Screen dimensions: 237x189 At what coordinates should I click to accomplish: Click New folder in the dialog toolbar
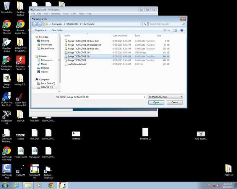(57, 30)
